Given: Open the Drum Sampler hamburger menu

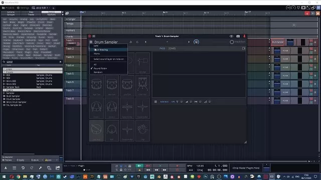Looking at the screenshot, I should pyautogui.click(x=91, y=42).
